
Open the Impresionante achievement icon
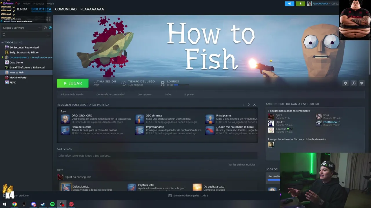click(x=139, y=130)
